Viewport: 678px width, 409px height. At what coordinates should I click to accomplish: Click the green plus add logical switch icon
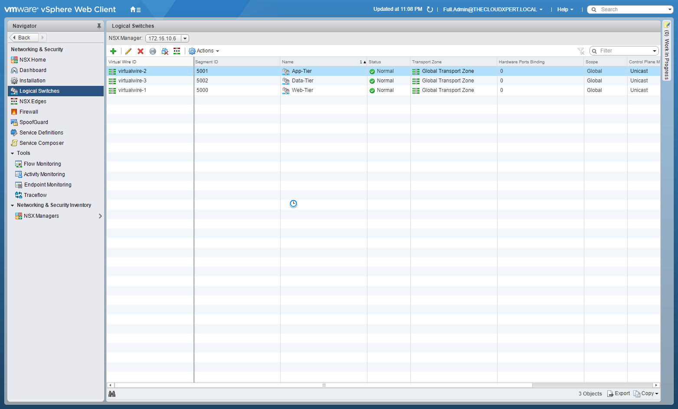point(113,51)
